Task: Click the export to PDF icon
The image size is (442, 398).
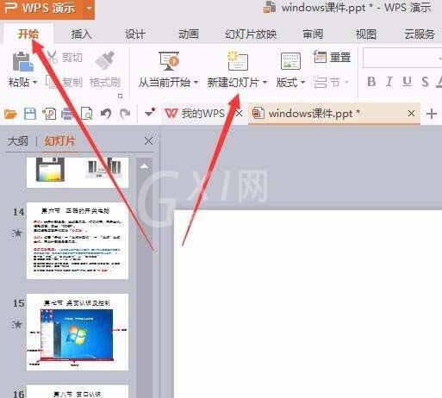Action: pyautogui.click(x=49, y=114)
